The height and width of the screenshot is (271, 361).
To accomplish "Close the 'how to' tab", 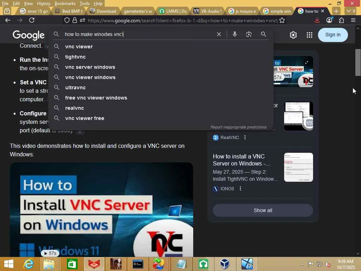I will click(x=323, y=11).
